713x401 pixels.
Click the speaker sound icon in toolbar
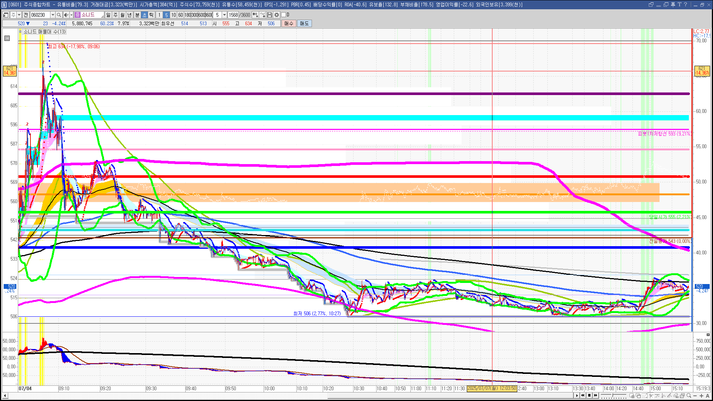[66, 15]
